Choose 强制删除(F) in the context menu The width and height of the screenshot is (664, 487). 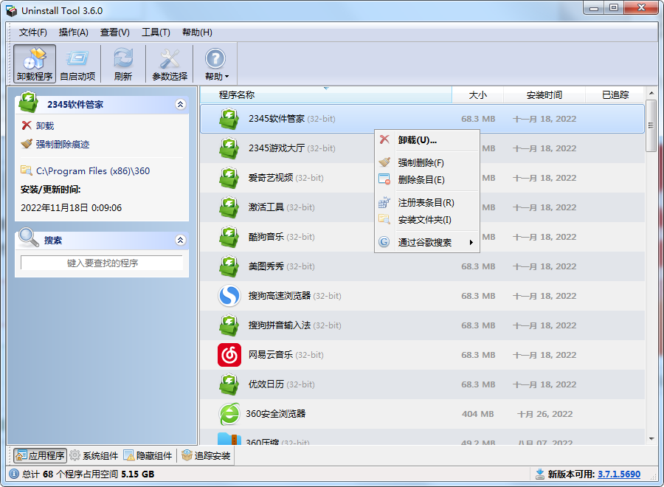coord(427,162)
